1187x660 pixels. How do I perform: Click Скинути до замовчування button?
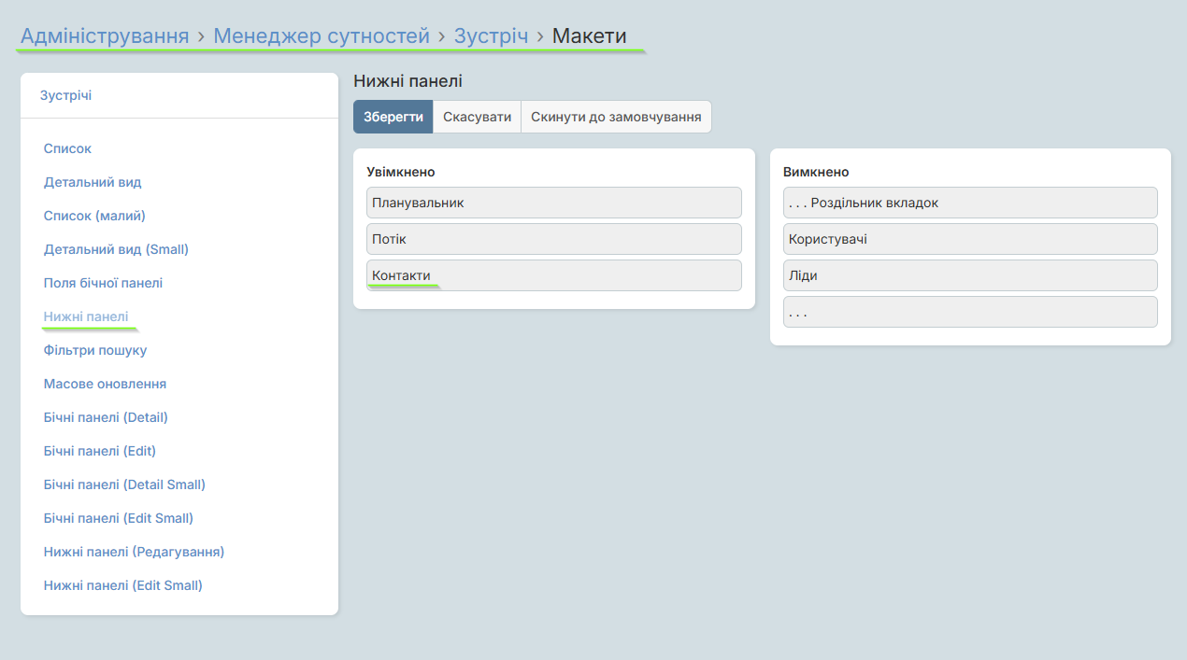616,118
